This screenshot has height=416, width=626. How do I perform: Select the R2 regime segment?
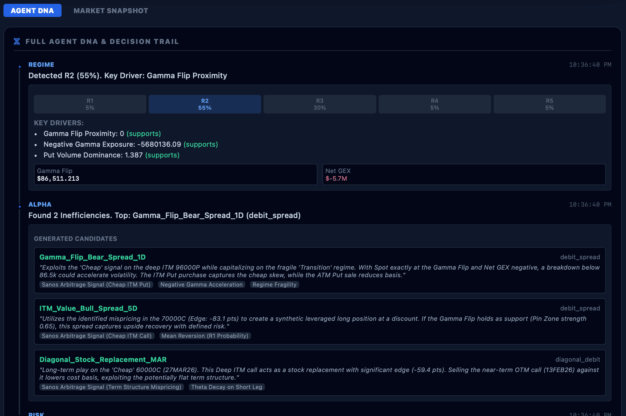pos(204,104)
